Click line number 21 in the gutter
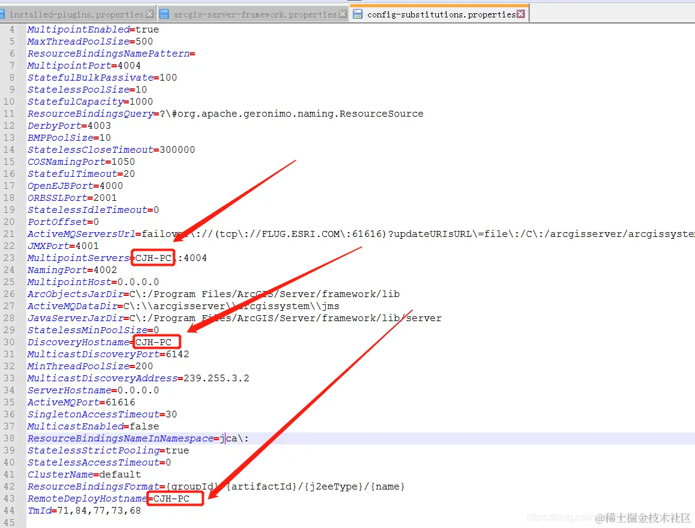695x528 pixels. [9, 234]
